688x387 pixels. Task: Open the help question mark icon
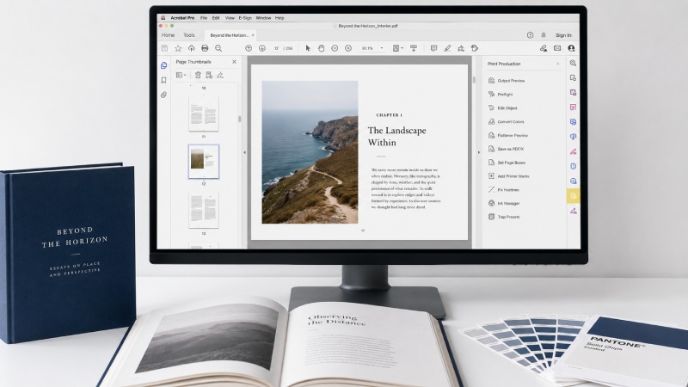(x=530, y=35)
